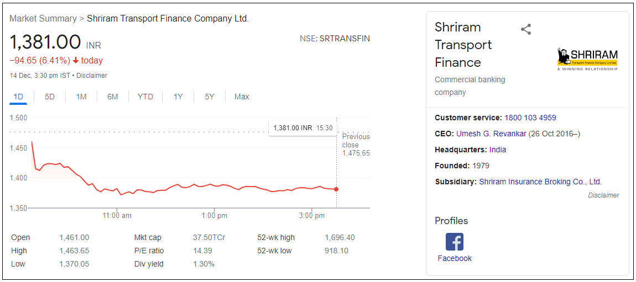Click the share icon beside Shriram Transport Finance

coord(526,30)
